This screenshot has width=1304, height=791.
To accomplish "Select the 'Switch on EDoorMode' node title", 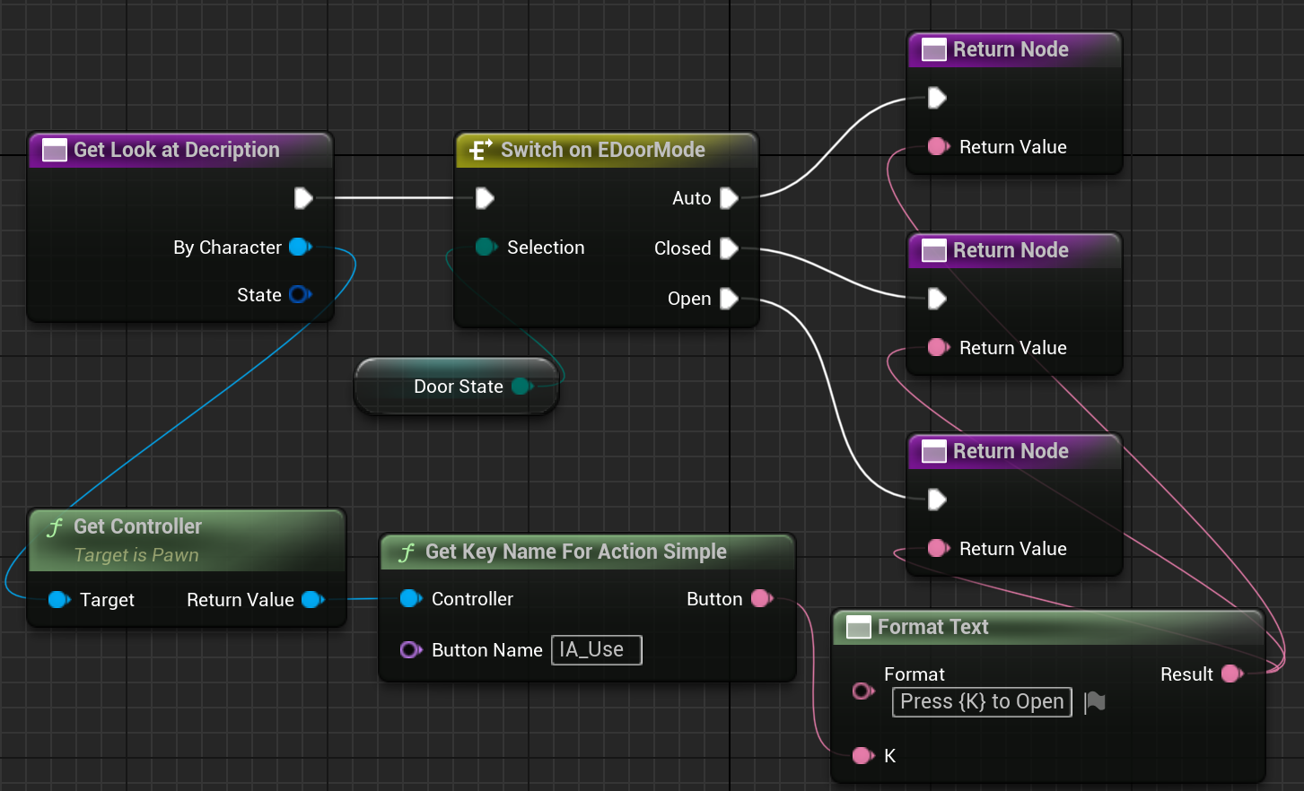I will tap(603, 150).
